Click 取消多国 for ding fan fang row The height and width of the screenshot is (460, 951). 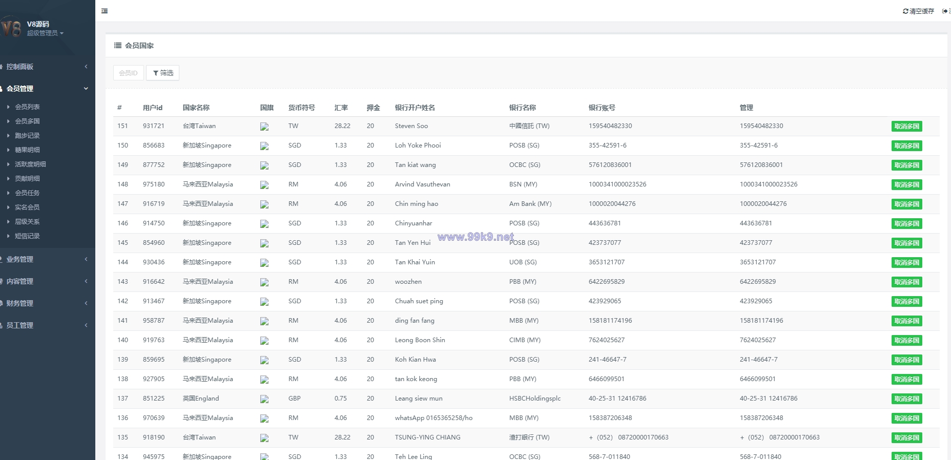click(906, 321)
